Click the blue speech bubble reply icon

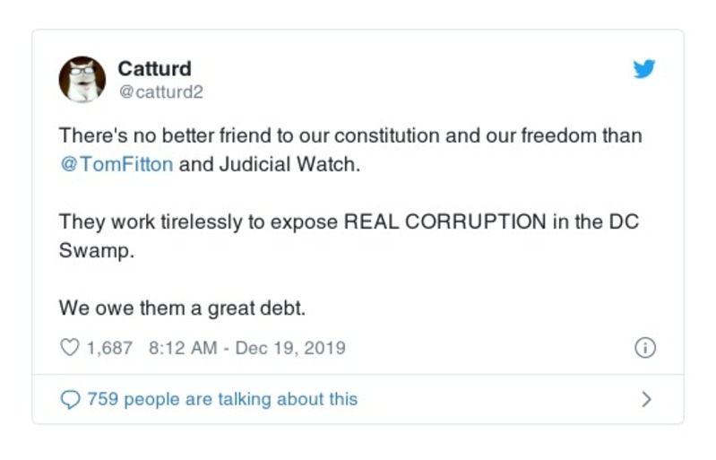point(69,399)
